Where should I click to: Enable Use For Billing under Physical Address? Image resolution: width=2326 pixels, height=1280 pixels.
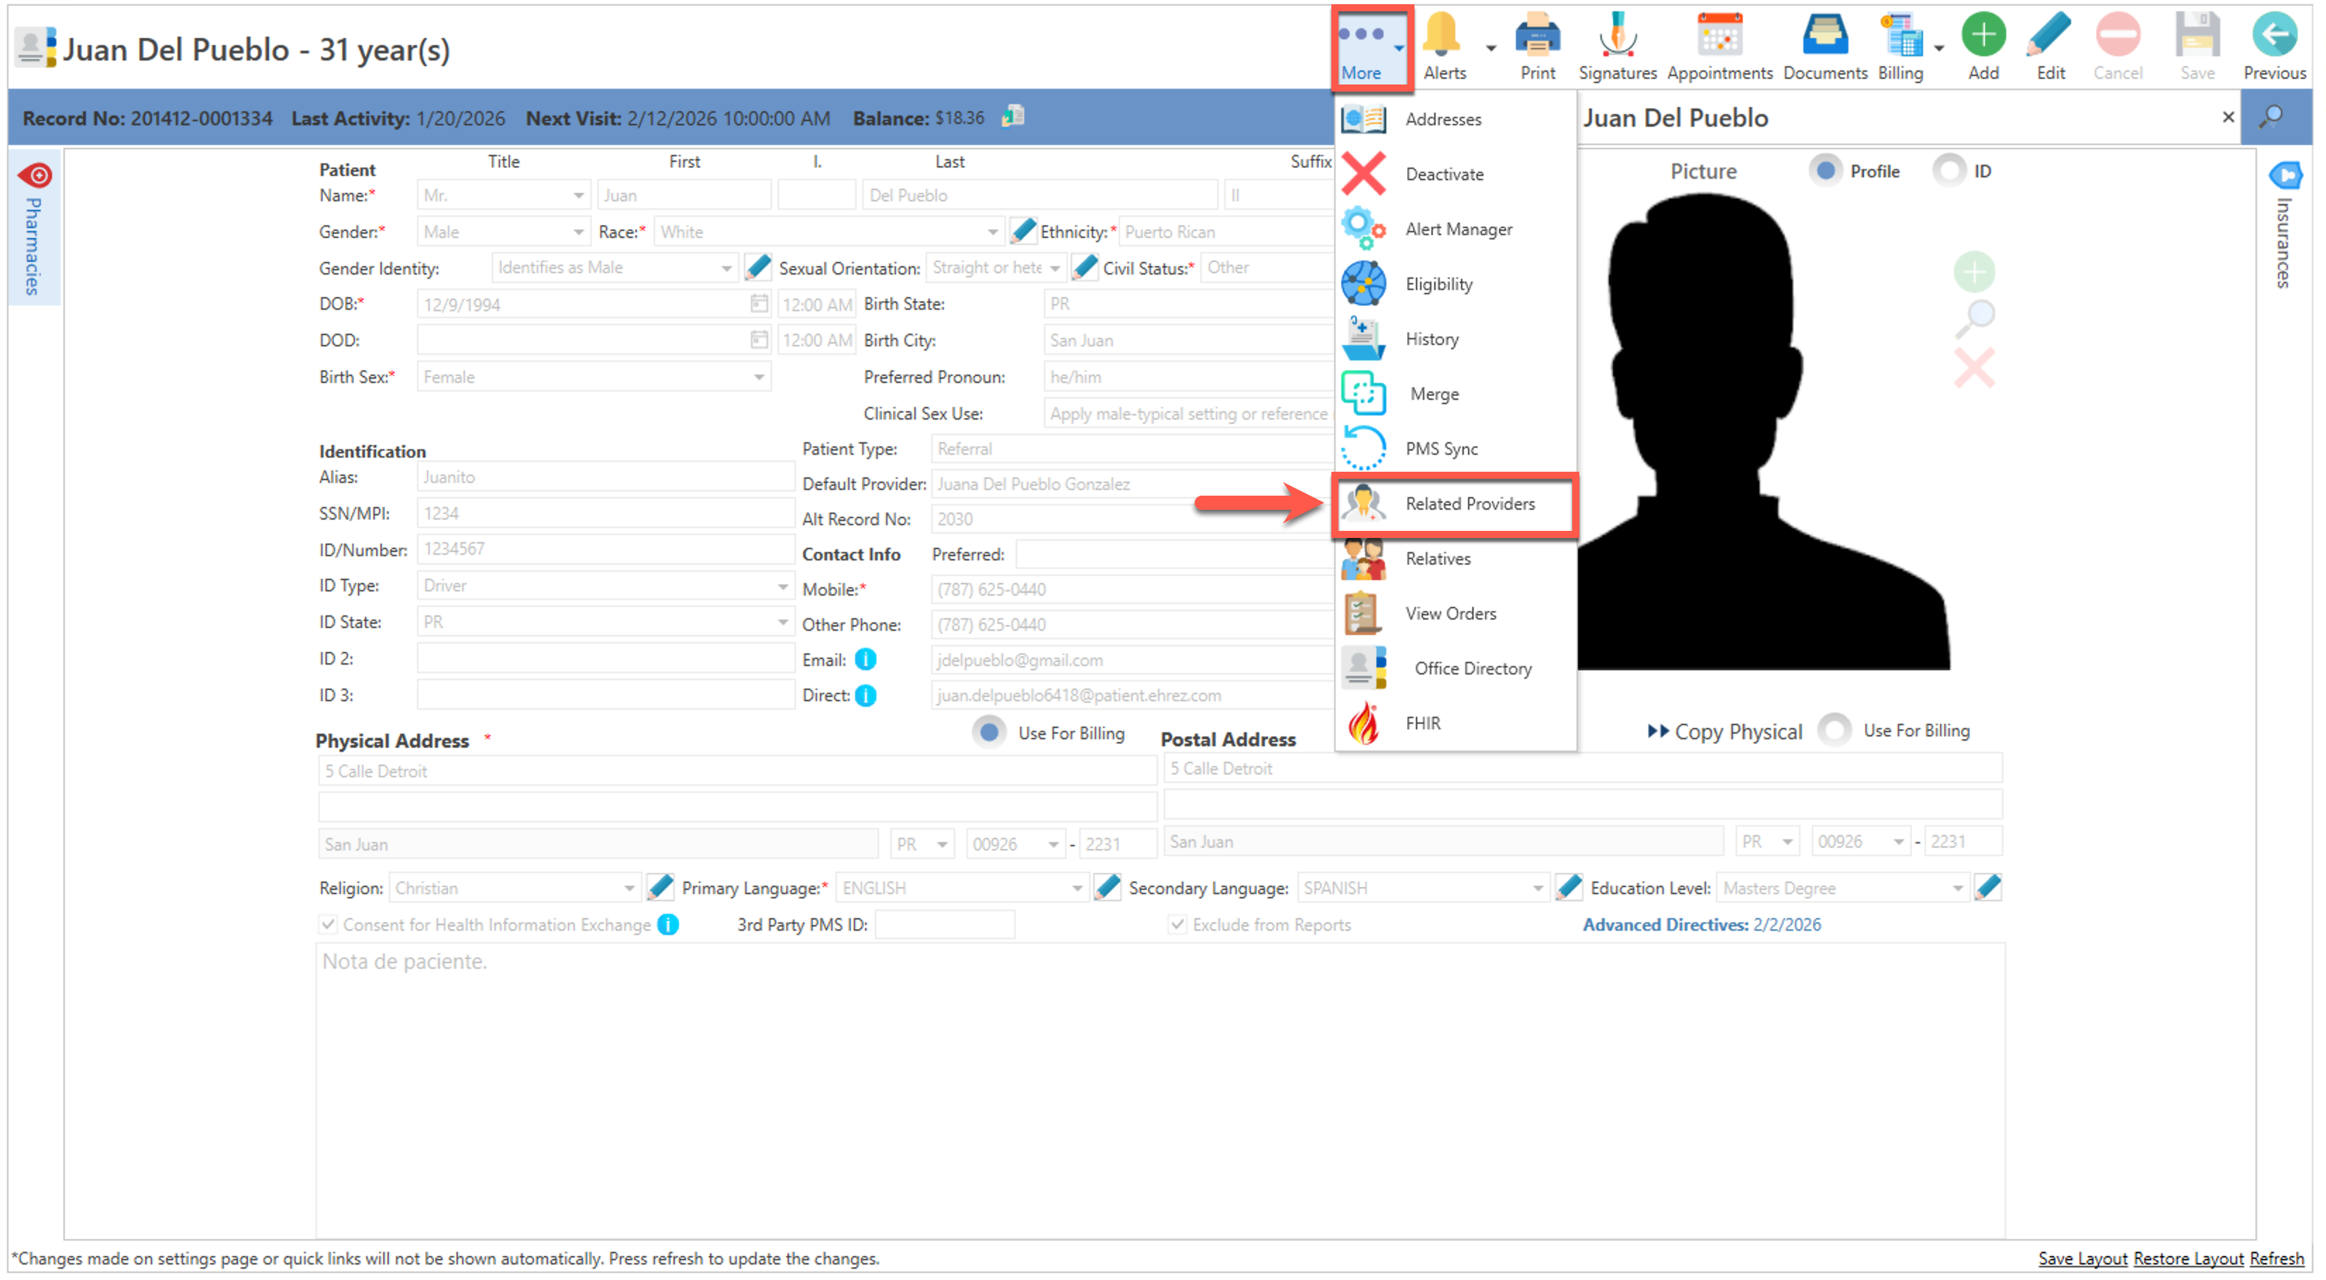pos(990,733)
